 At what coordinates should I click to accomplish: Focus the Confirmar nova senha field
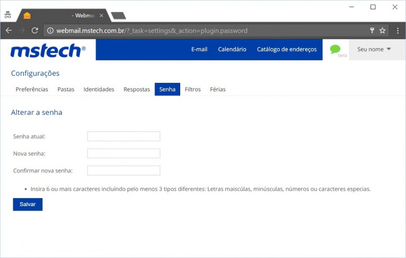coord(124,171)
